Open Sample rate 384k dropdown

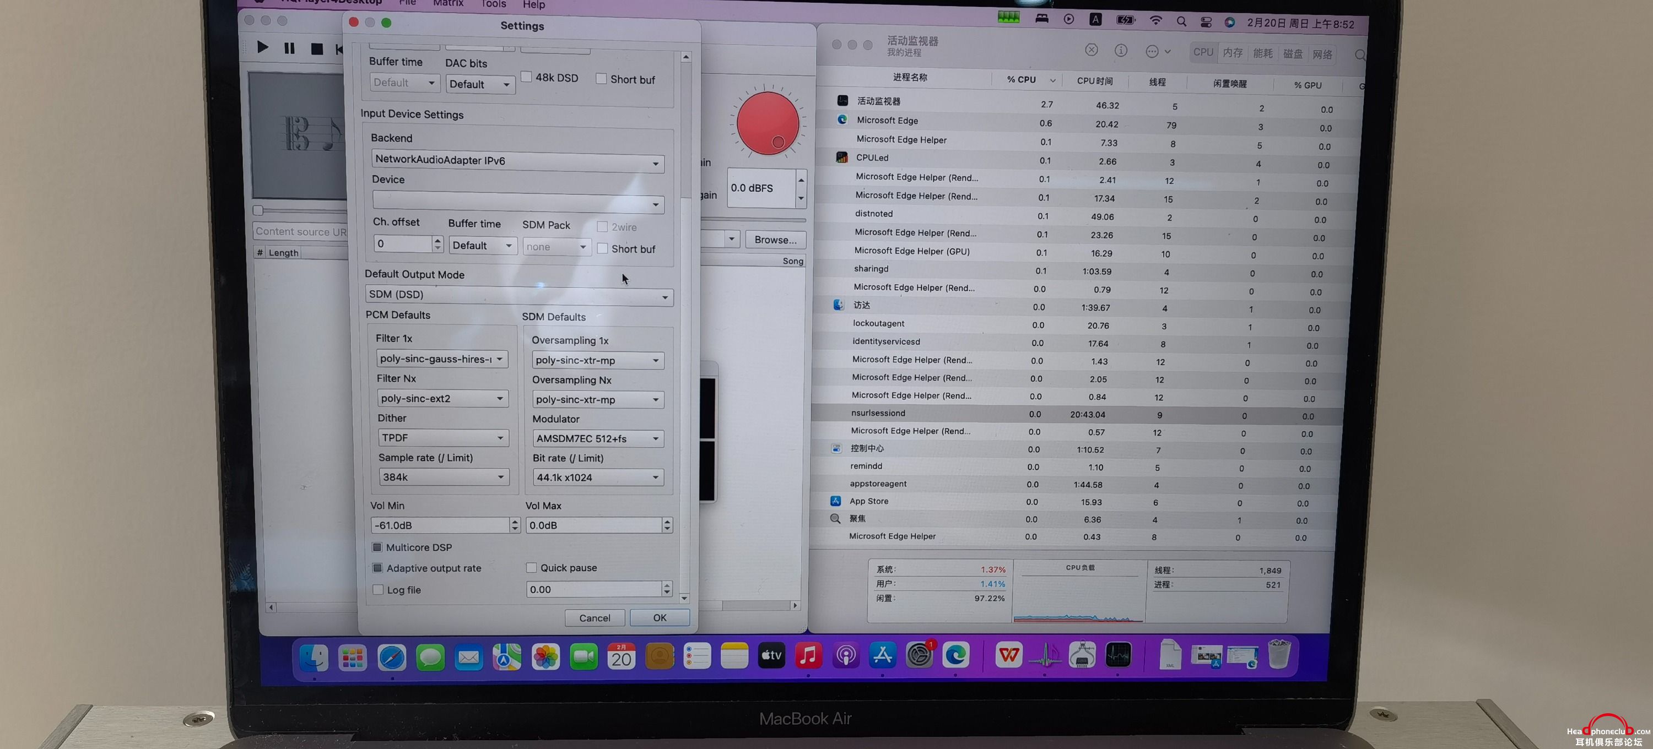pyautogui.click(x=444, y=476)
